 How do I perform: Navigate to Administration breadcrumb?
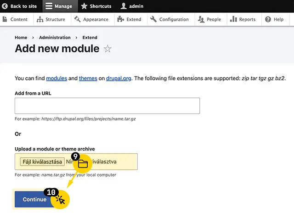[x=55, y=37]
